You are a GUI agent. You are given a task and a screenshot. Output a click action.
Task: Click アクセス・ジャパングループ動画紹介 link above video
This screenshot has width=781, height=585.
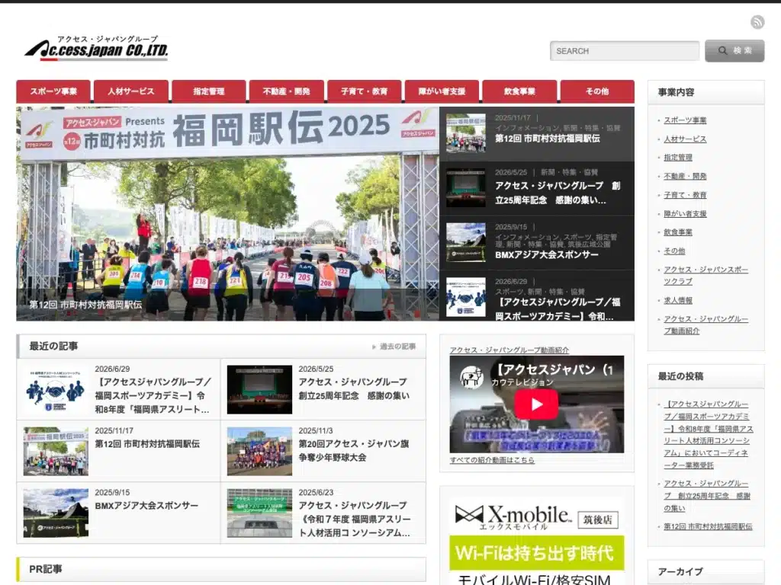tap(509, 350)
